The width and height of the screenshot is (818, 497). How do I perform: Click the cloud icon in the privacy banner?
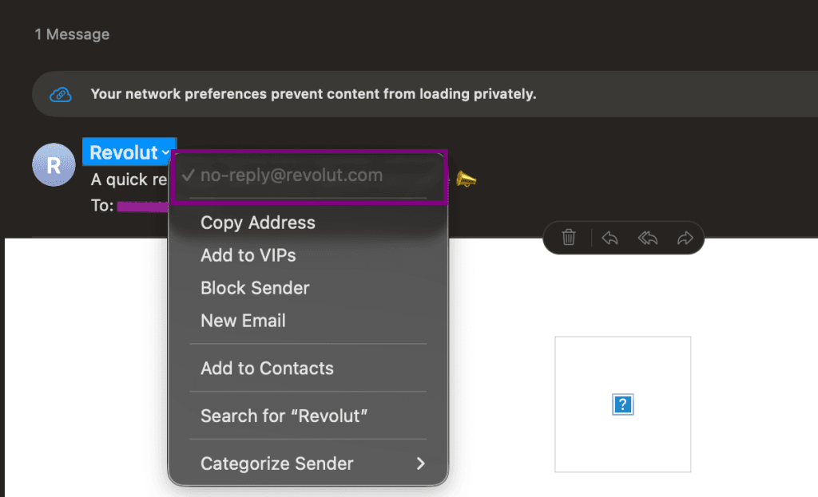pos(60,93)
